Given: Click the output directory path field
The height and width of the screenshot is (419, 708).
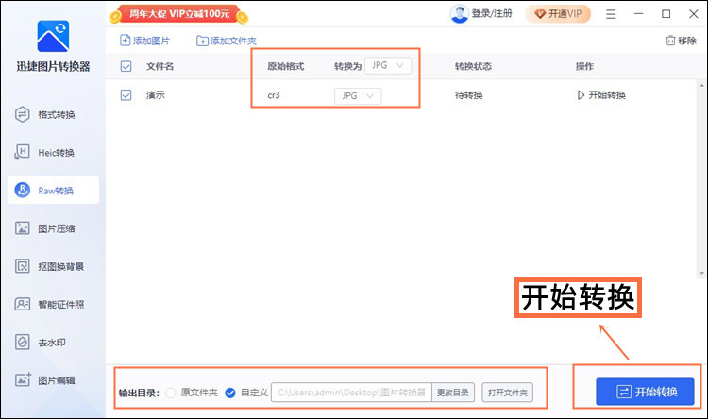Looking at the screenshot, I should pos(351,393).
